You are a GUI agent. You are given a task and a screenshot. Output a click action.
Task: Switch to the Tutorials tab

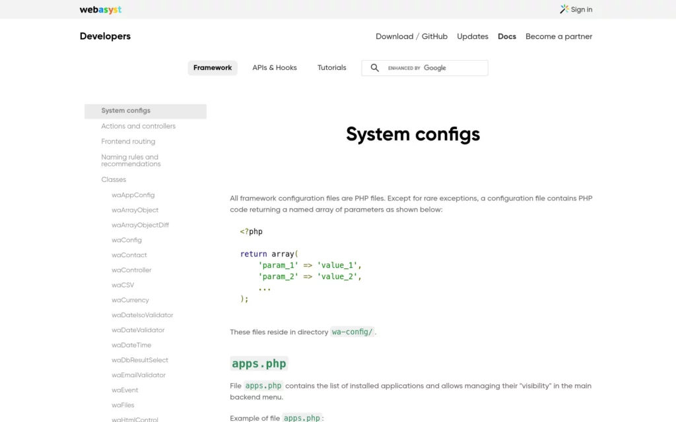coord(331,68)
